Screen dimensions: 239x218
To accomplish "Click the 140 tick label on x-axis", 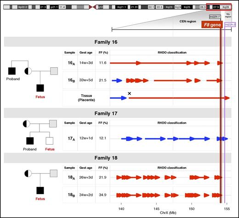I will 121,208.
